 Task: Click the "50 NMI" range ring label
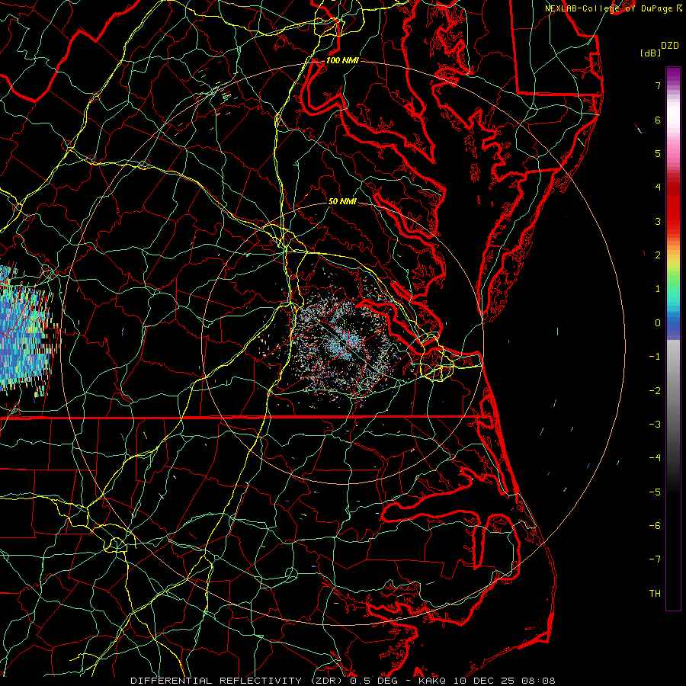pos(342,201)
